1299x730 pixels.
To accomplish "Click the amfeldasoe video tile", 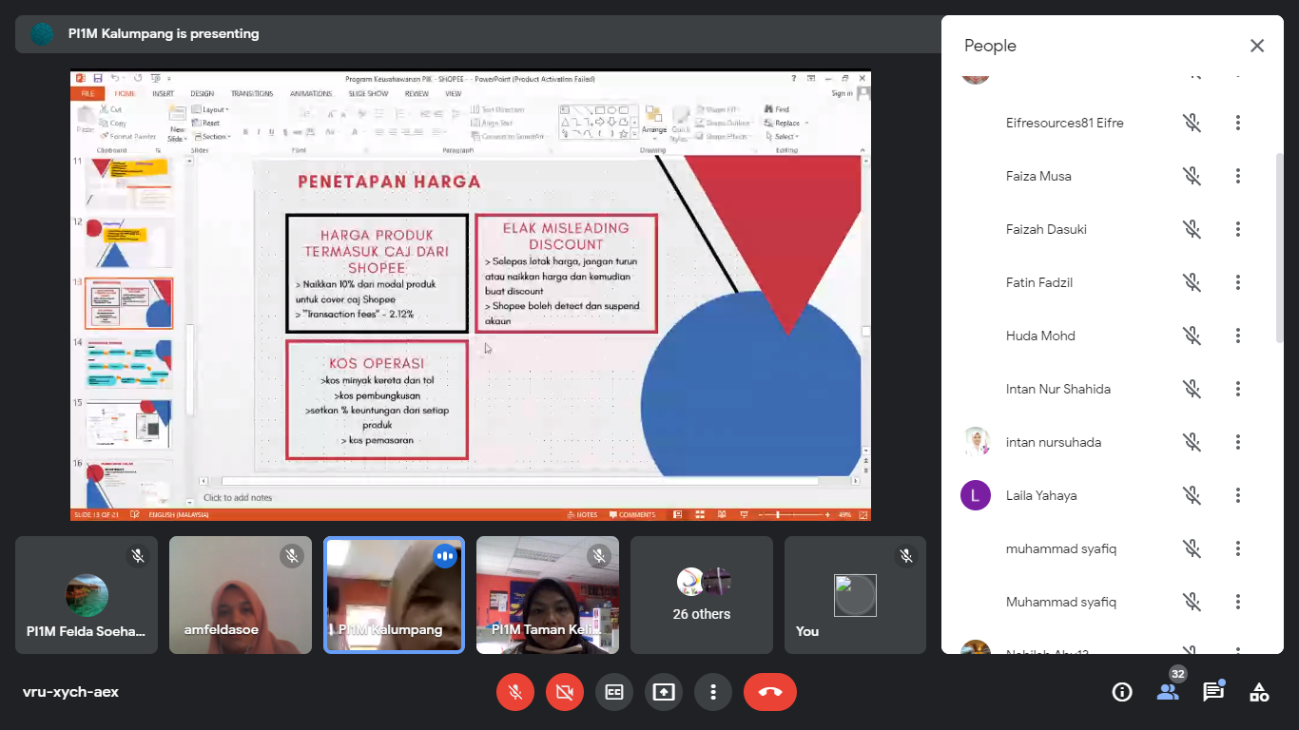I will [241, 595].
